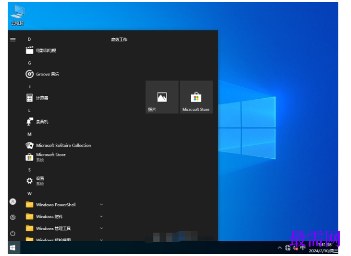Jump to letter S section header
Image resolution: width=351 pixels, height=256 pixels.
coord(29,170)
